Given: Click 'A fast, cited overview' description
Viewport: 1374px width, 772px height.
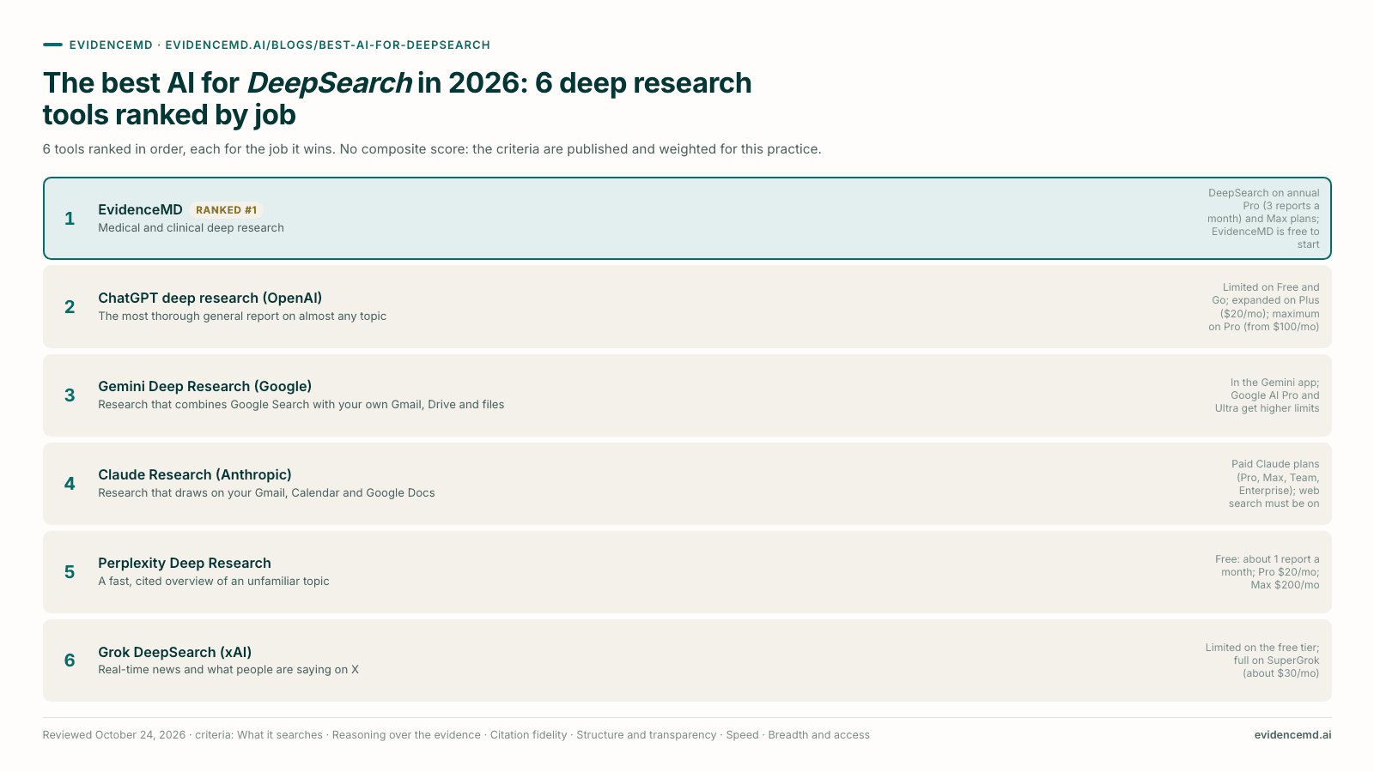Looking at the screenshot, I should click(214, 582).
